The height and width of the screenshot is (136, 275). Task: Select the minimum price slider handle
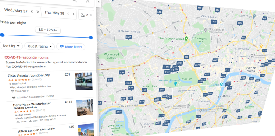(x=2, y=35)
